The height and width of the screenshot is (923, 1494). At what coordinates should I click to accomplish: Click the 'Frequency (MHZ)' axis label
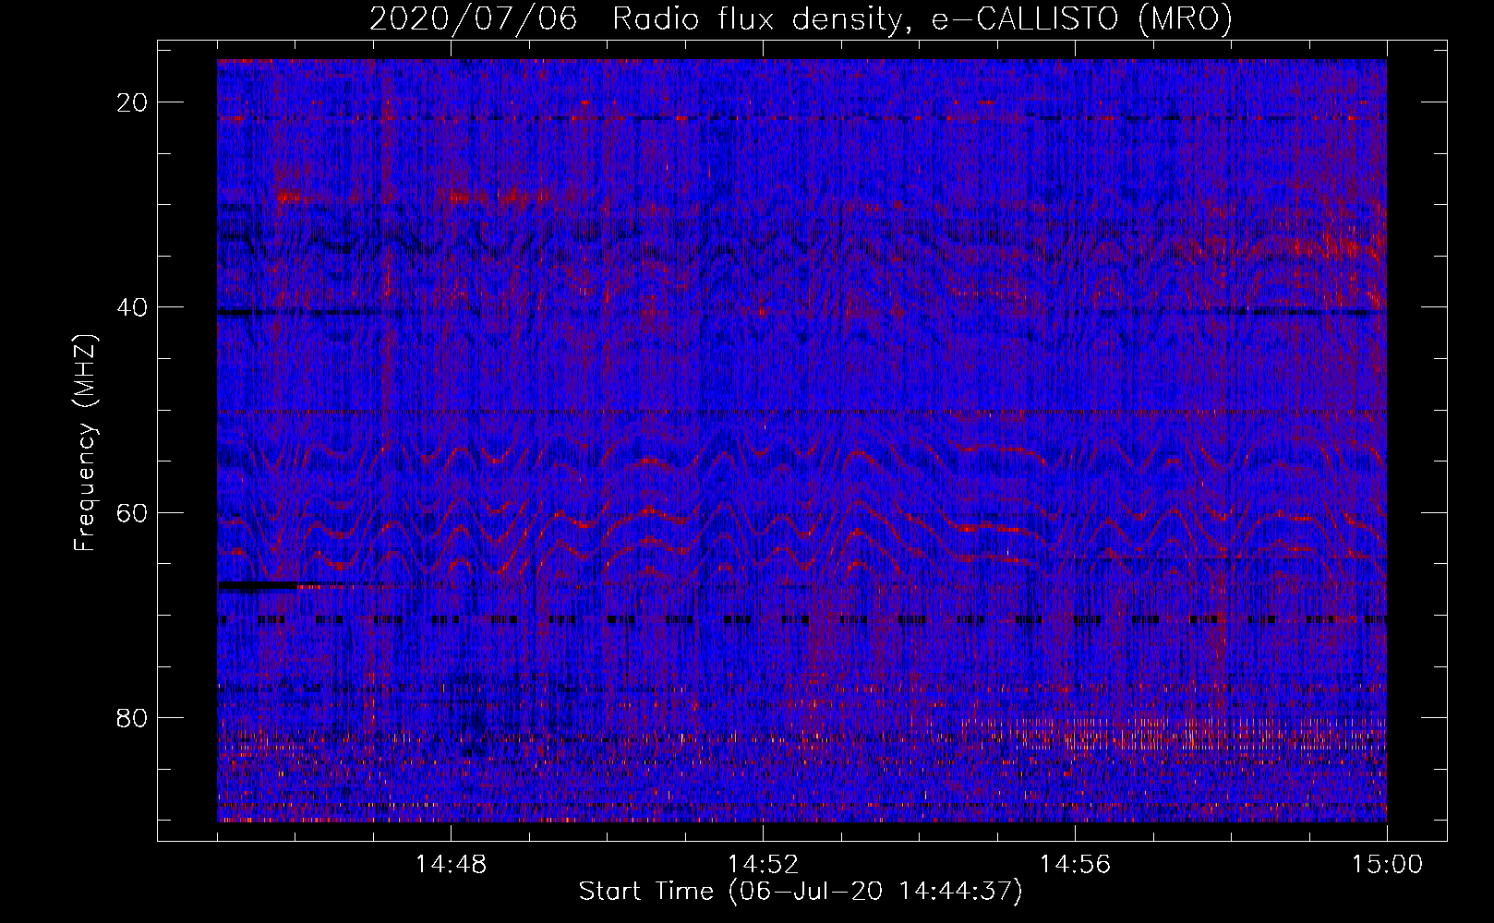pyautogui.click(x=85, y=443)
